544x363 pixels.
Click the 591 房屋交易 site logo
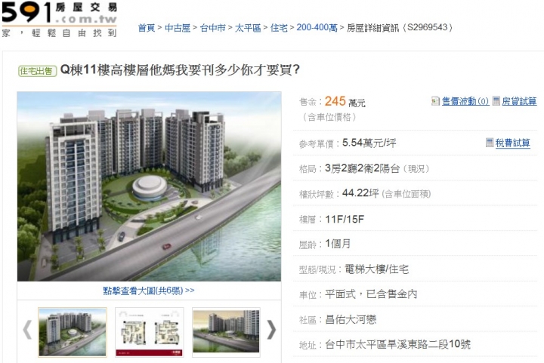point(60,19)
